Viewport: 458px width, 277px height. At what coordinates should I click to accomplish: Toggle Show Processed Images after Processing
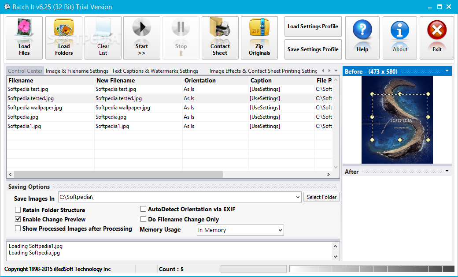click(x=18, y=228)
